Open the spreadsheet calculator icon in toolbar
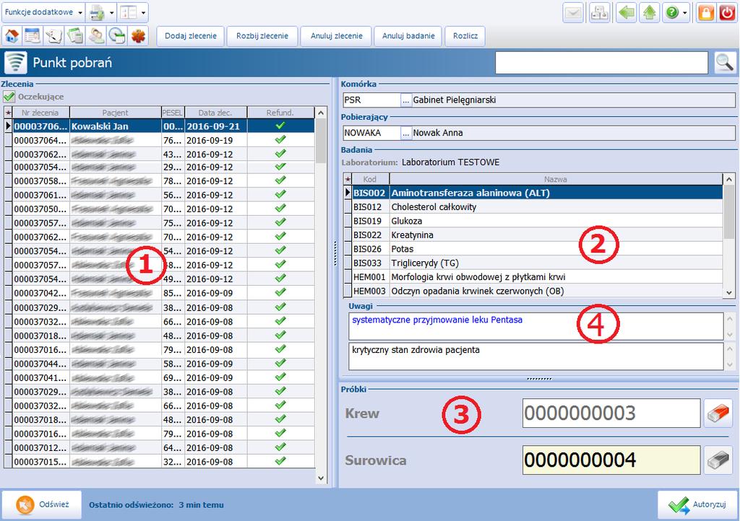This screenshot has height=521, width=740. click(x=75, y=36)
